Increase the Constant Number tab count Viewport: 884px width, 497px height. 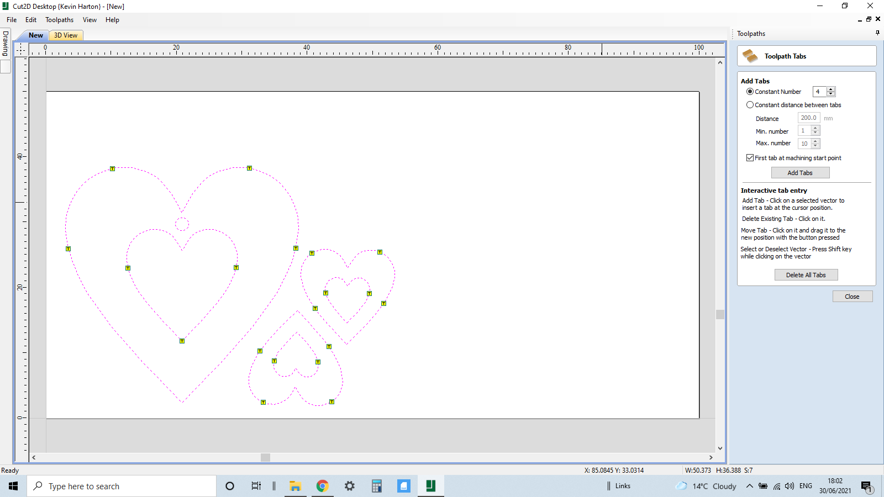831,89
